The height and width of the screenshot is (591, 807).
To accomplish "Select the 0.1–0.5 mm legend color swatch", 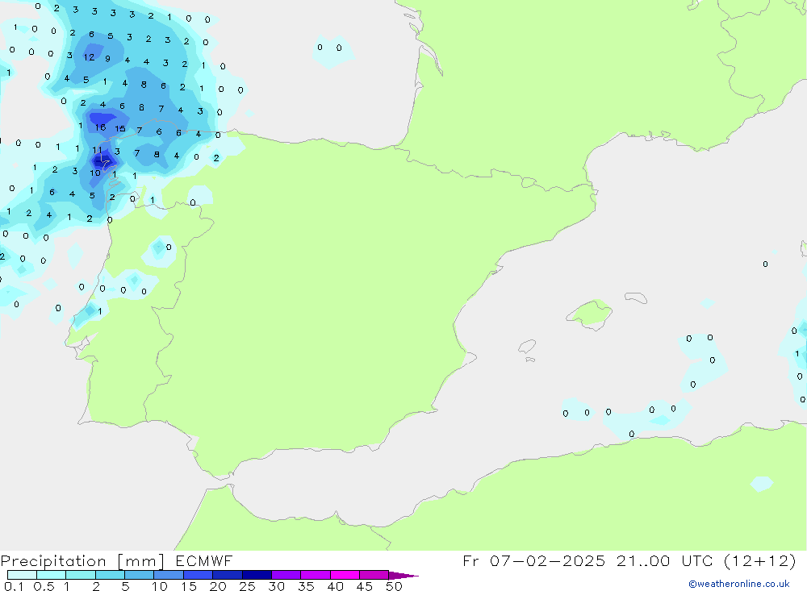I will coord(22,575).
